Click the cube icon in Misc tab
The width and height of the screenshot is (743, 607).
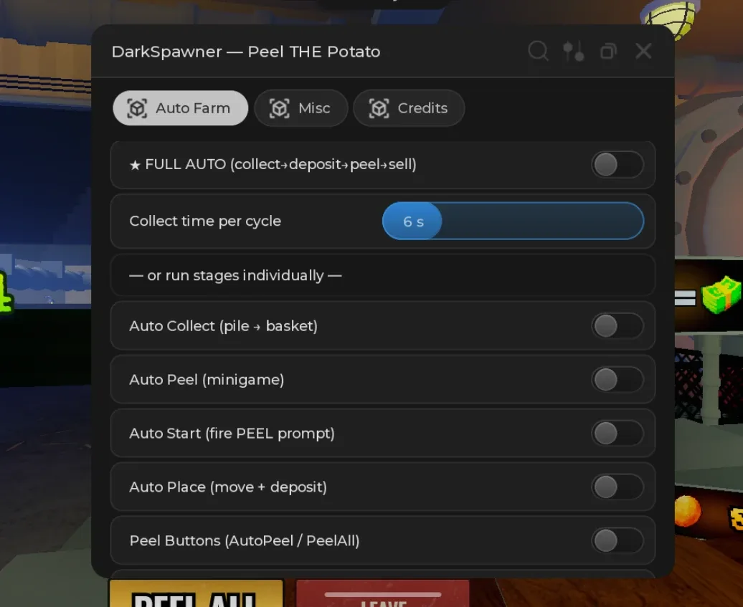click(x=279, y=108)
